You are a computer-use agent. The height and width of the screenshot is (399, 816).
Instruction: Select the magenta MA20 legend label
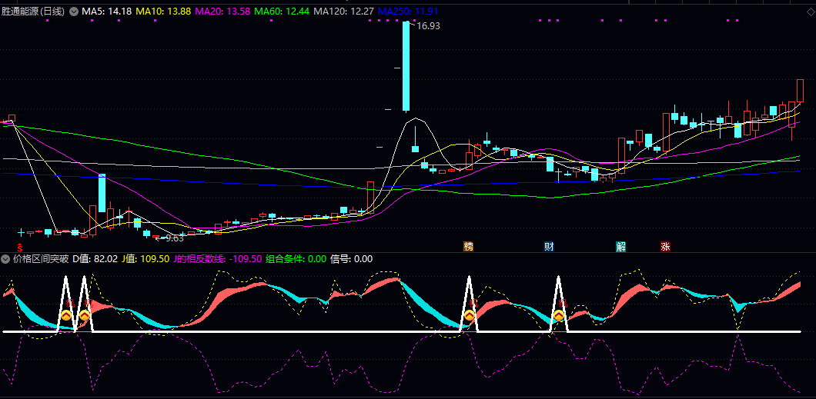[221, 12]
